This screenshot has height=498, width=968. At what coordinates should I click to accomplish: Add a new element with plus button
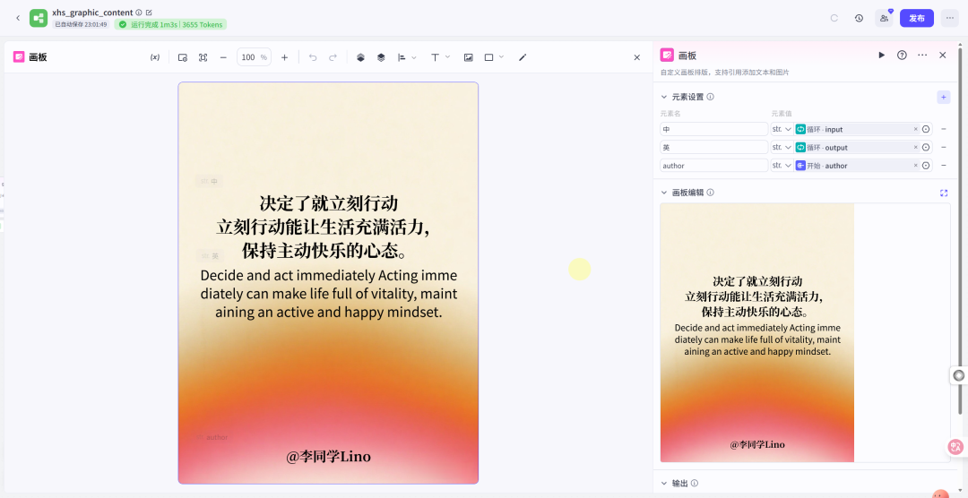pyautogui.click(x=943, y=97)
